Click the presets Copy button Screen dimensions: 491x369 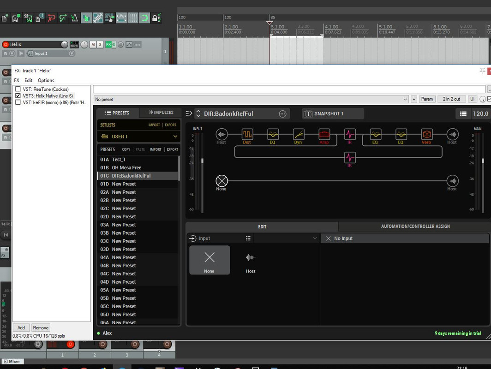pos(126,149)
